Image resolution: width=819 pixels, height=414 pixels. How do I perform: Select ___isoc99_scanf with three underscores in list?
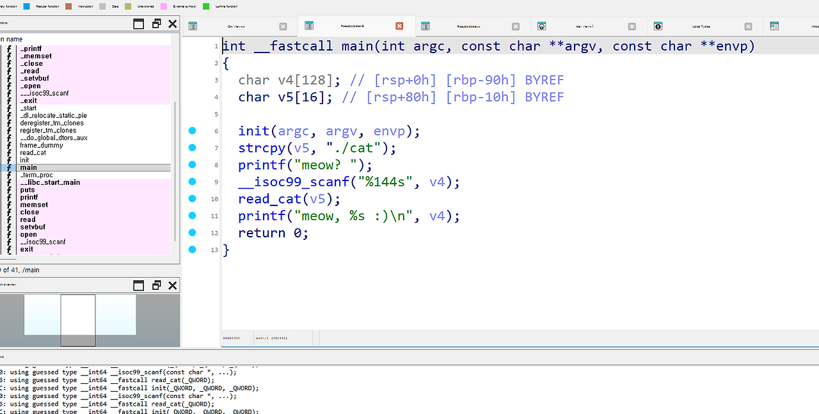pyautogui.click(x=44, y=93)
